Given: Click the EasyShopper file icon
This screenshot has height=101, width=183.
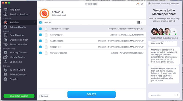Looking at the screenshot, I should point(46,35).
